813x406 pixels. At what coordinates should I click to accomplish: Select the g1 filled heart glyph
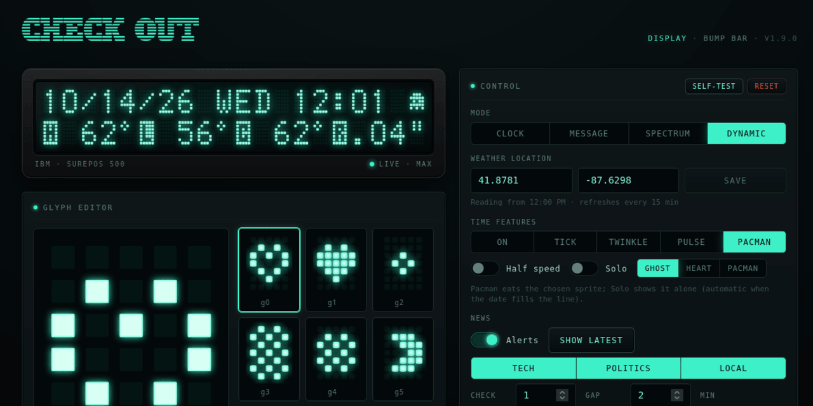(x=336, y=270)
